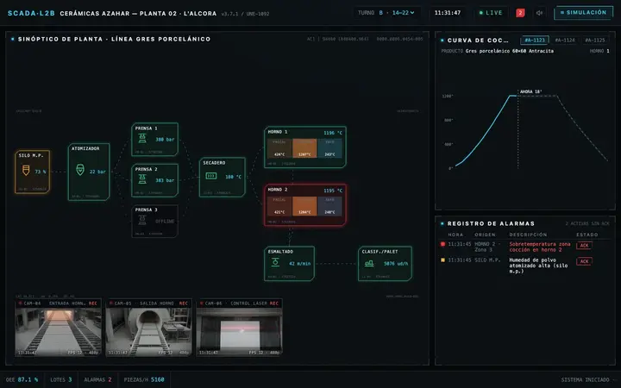
Task: Click the Clasif./Palet 5076 ud/h rate
Action: click(396, 264)
